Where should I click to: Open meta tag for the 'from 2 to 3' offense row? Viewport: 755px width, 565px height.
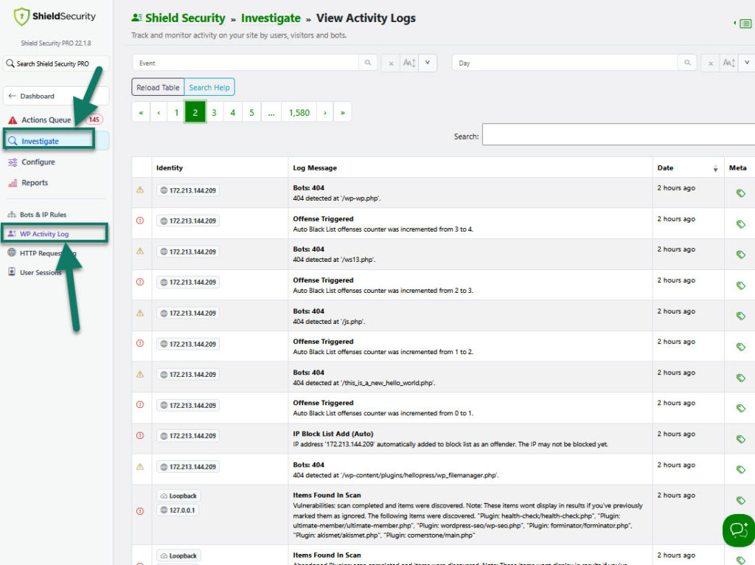point(740,285)
